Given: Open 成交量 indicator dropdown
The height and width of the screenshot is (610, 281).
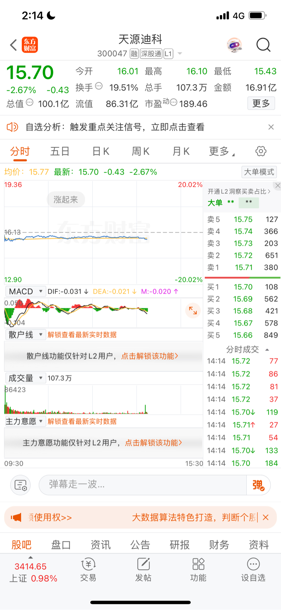Looking at the screenshot, I should tap(25, 378).
